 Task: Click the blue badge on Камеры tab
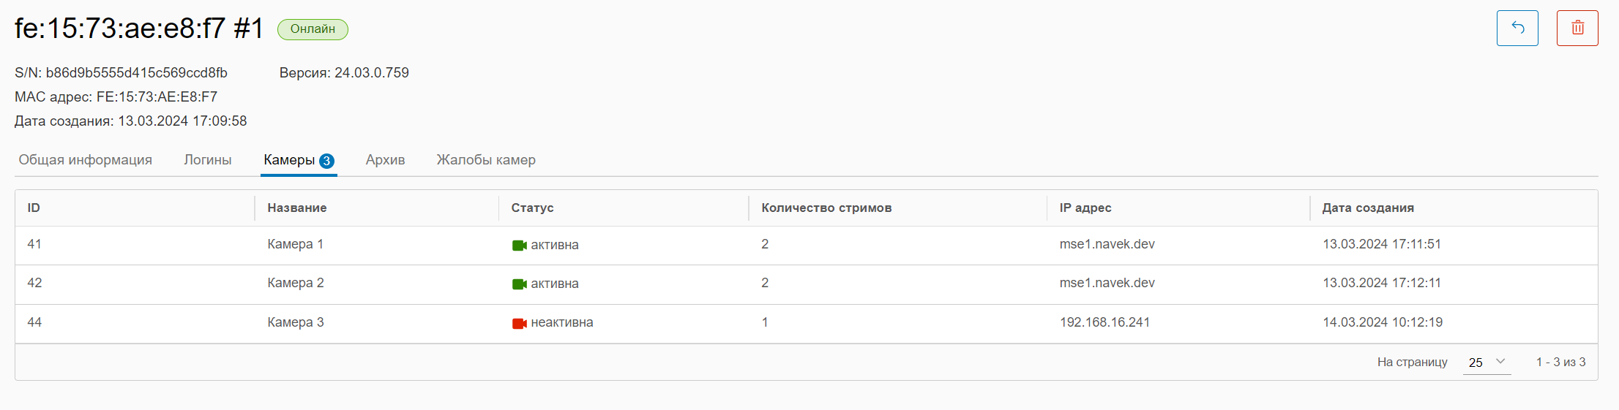point(327,161)
